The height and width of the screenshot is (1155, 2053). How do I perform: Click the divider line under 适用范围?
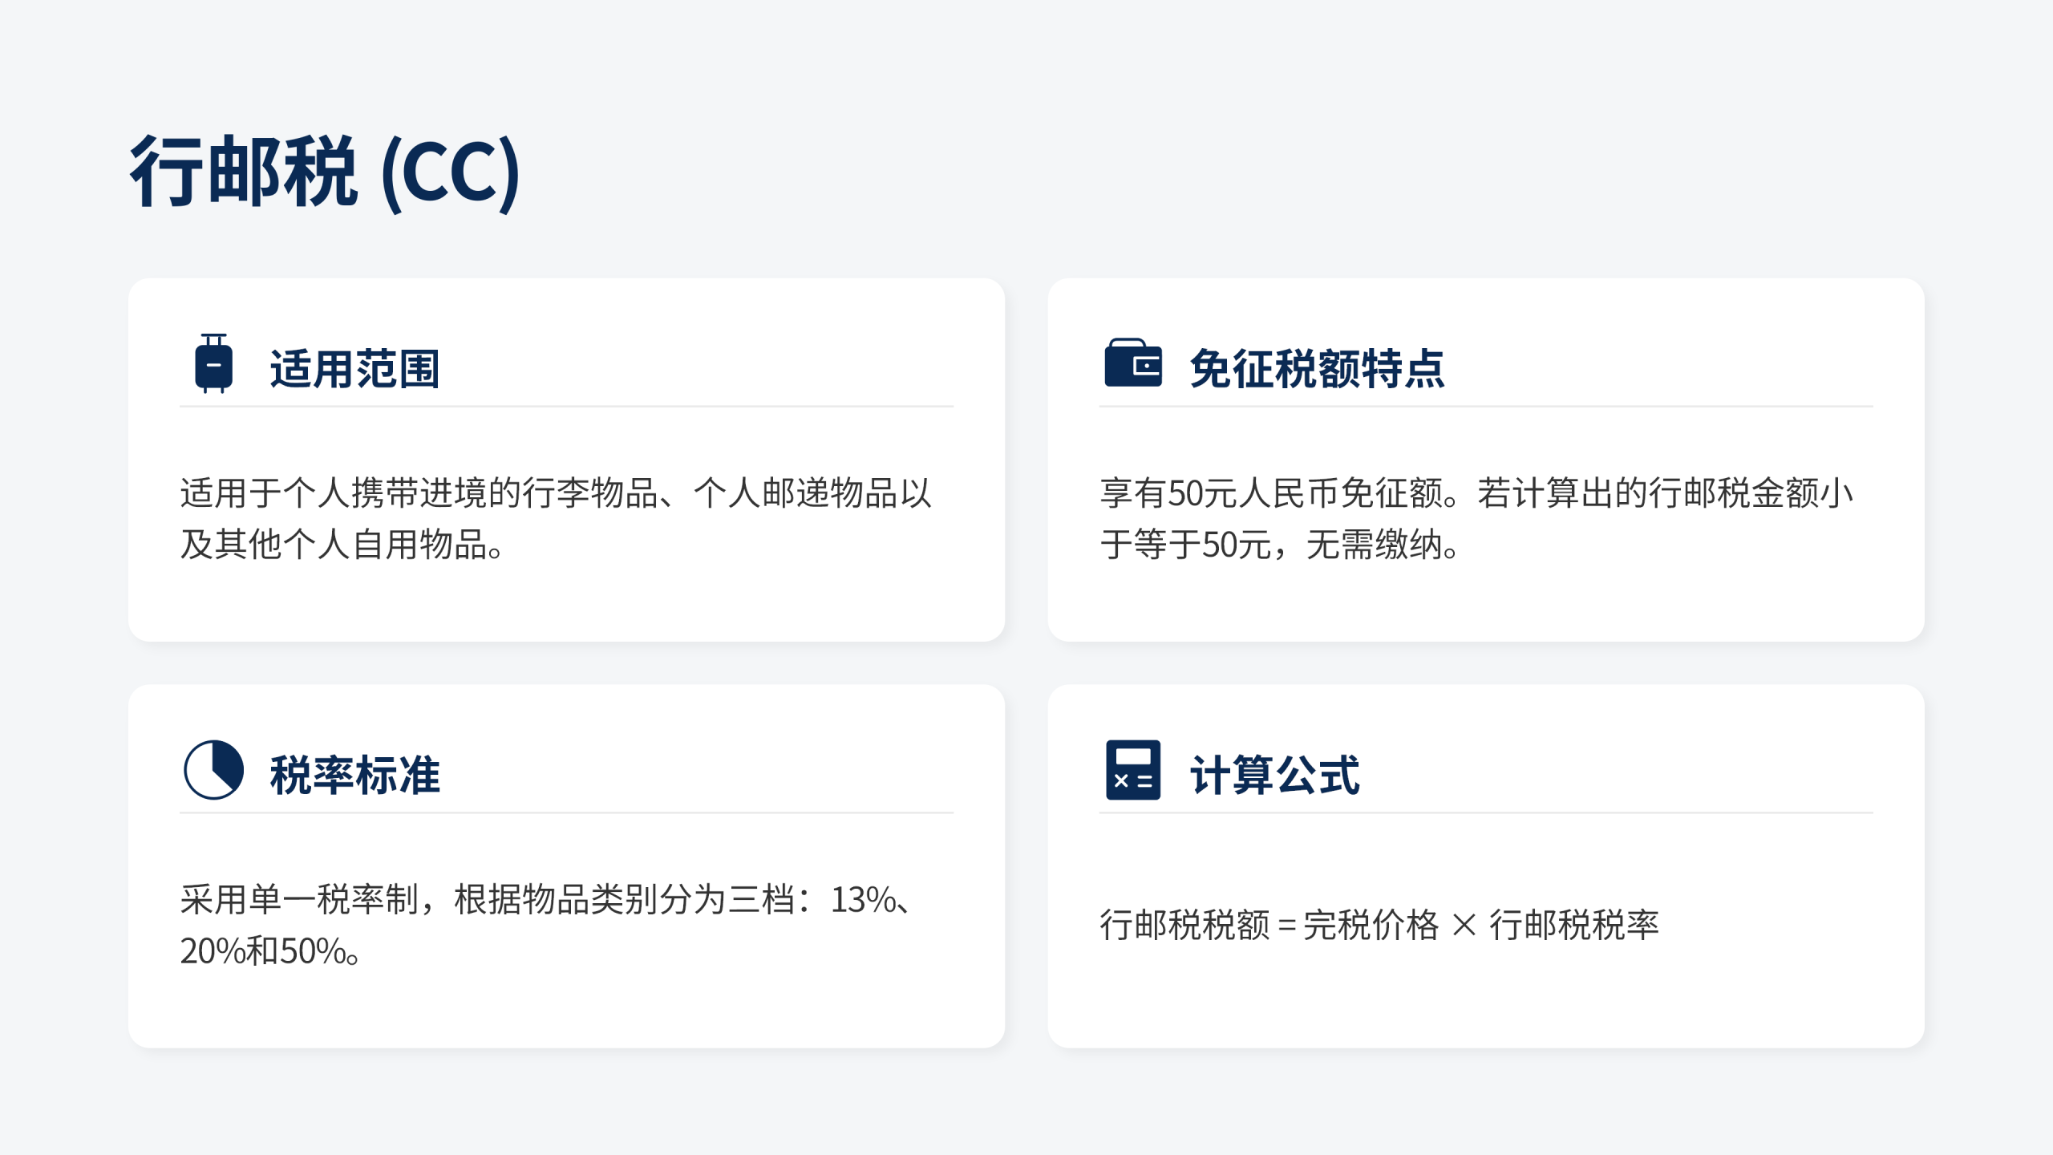point(566,407)
